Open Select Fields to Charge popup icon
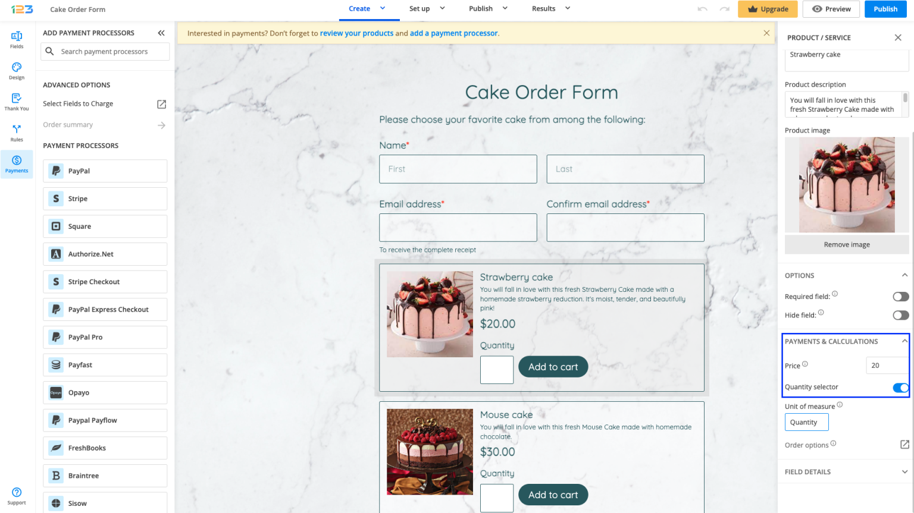914x513 pixels. (161, 104)
